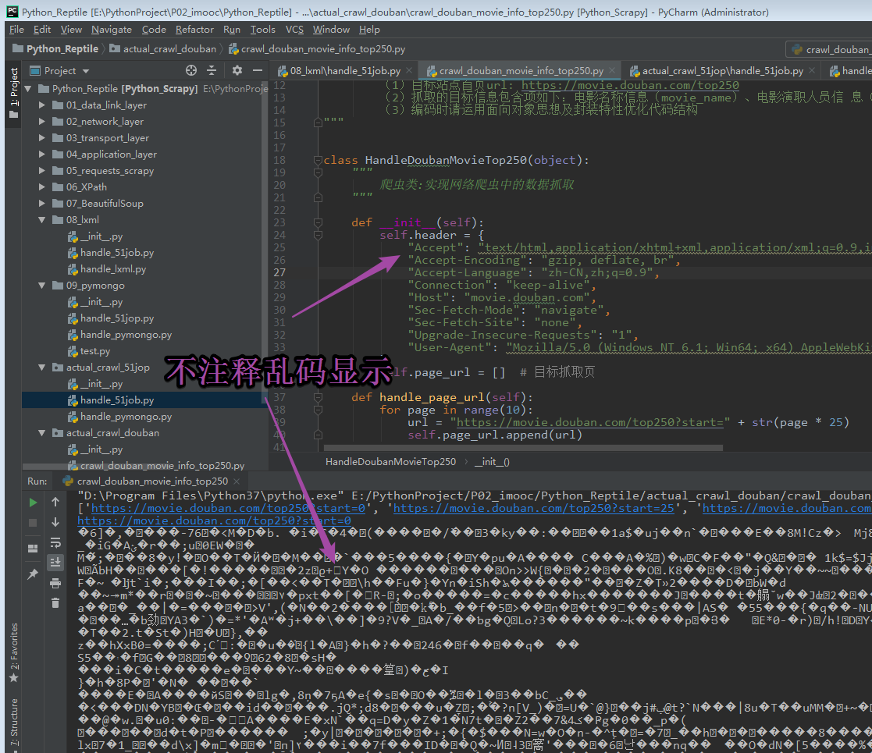Screen dimensions: 872x753
Task: Open the File menu
Action: [16, 30]
